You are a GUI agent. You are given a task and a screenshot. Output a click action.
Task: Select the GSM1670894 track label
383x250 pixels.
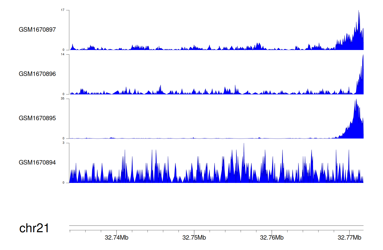pos(37,162)
